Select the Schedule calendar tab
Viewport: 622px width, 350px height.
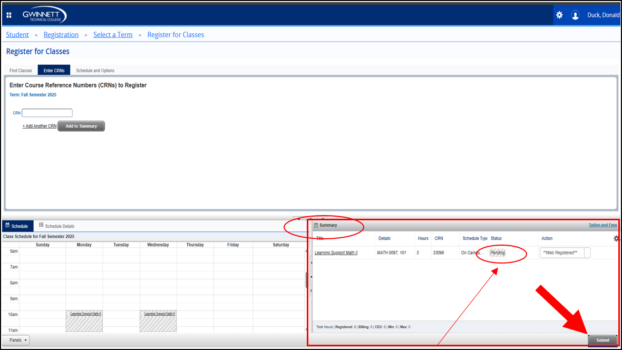tap(17, 226)
